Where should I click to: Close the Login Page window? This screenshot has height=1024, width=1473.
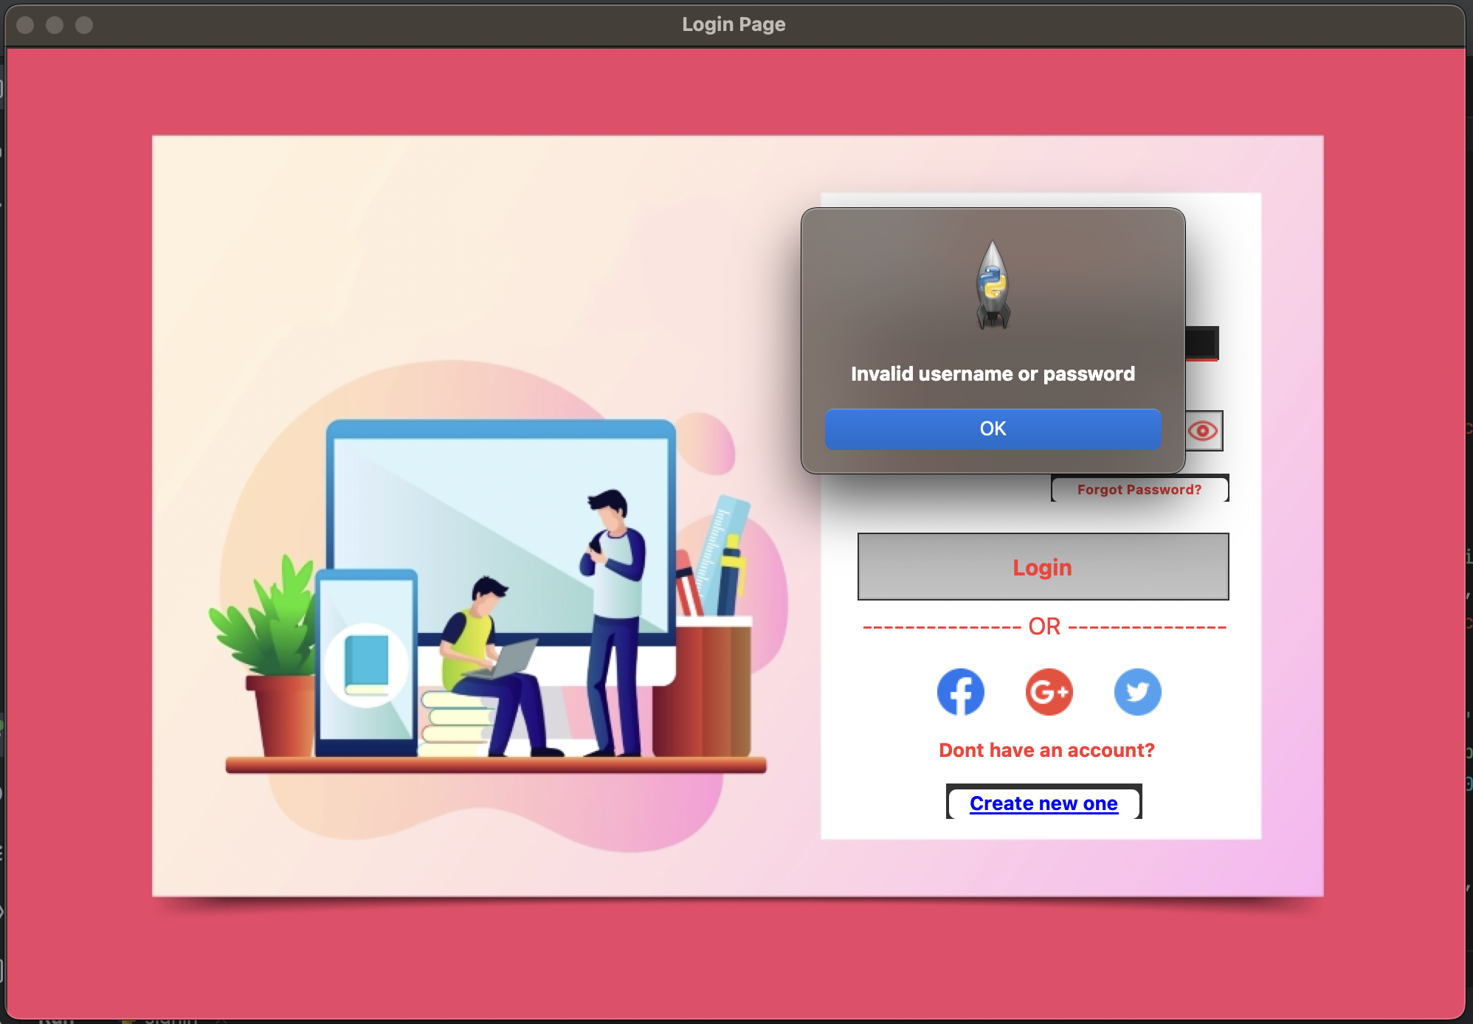[x=25, y=25]
